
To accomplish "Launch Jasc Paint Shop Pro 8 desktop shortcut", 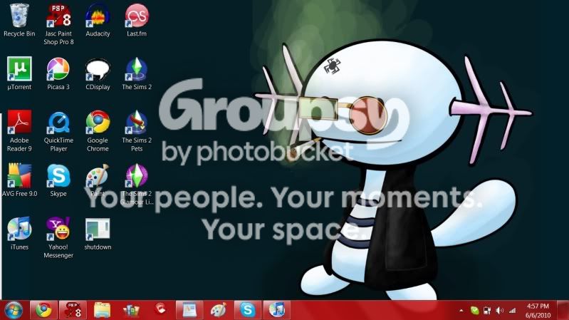I will 58,25.
